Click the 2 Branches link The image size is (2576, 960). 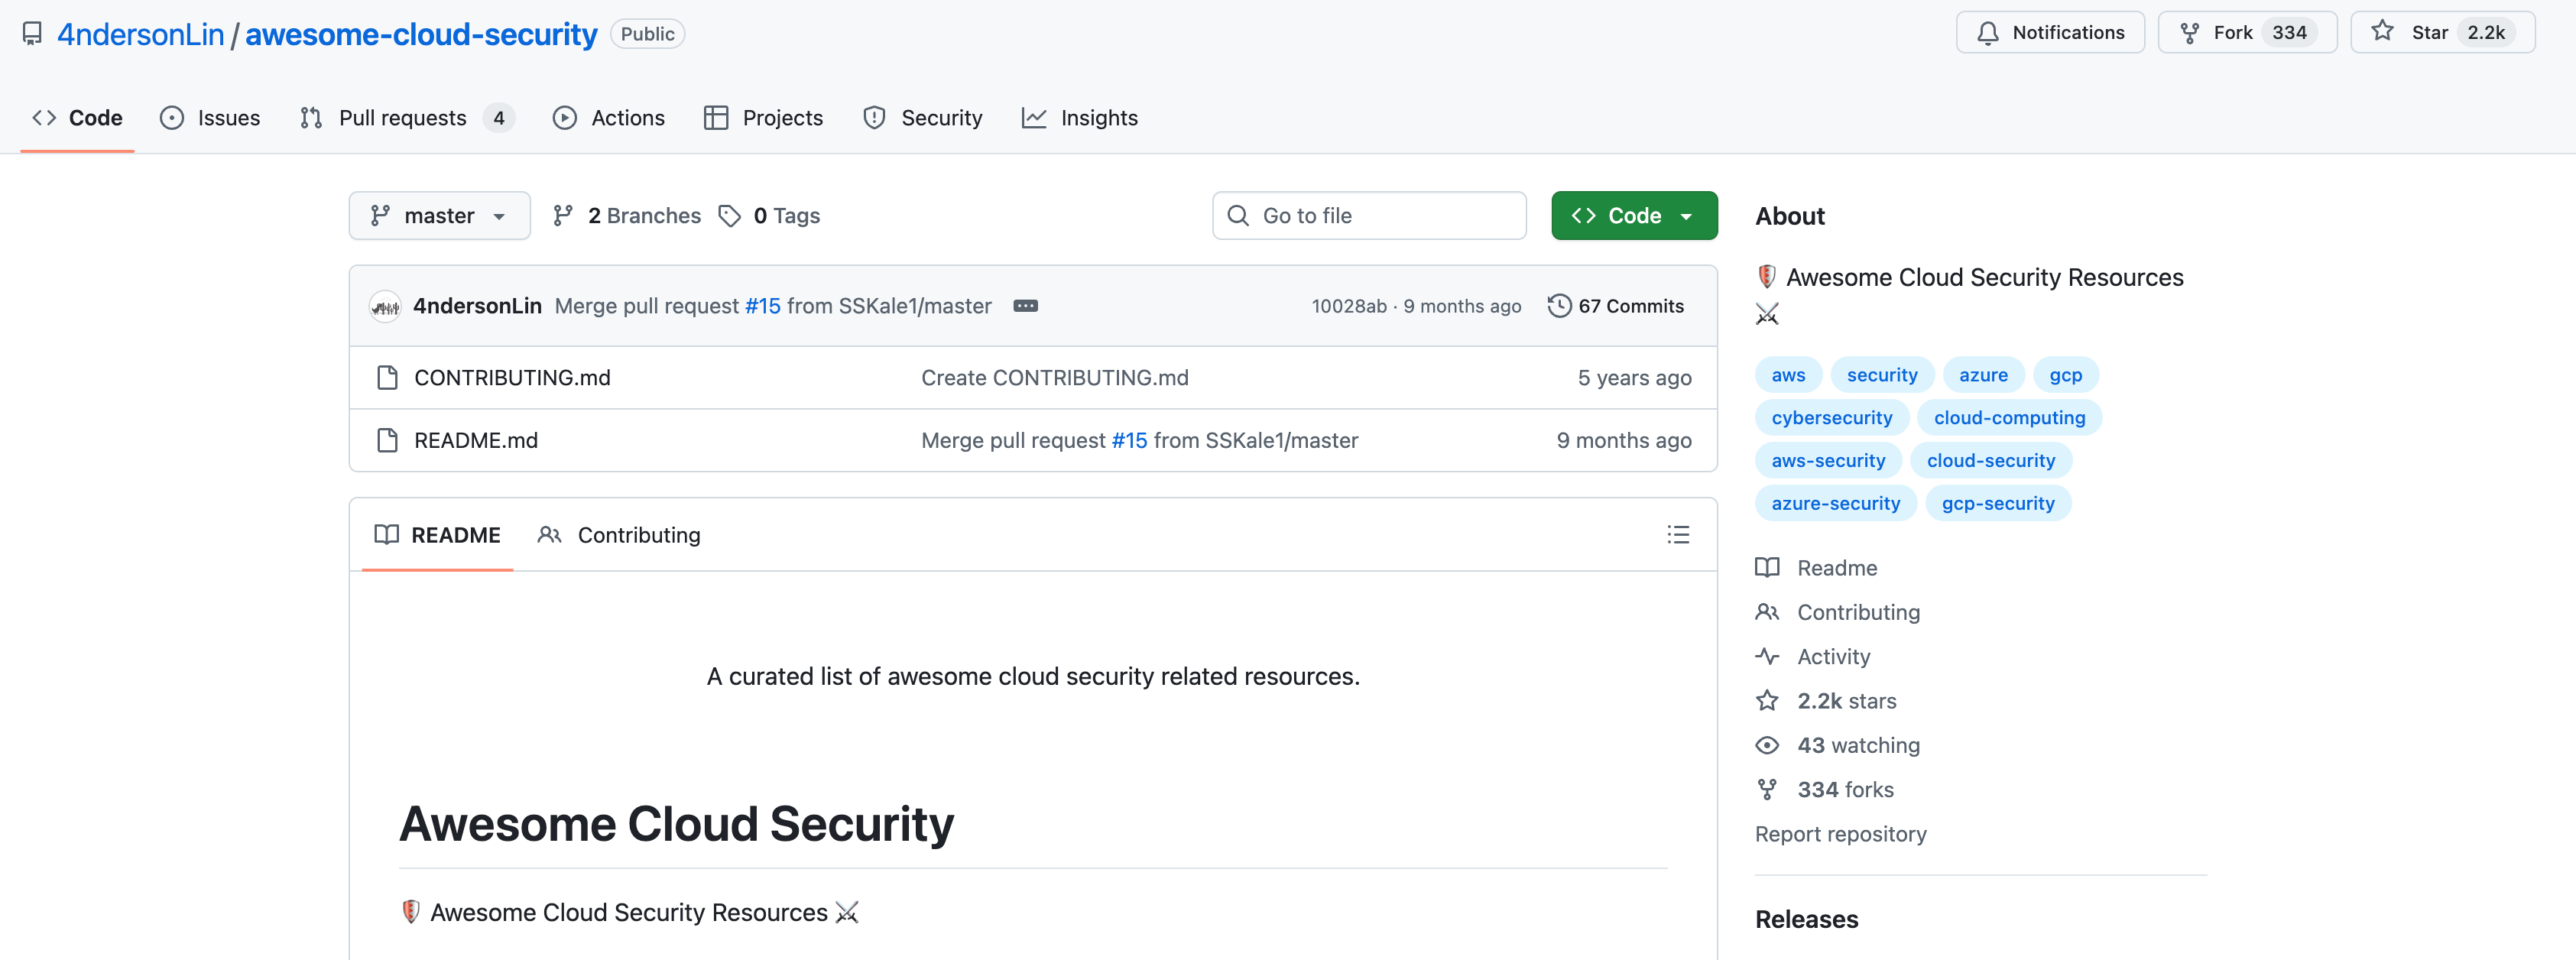[628, 216]
